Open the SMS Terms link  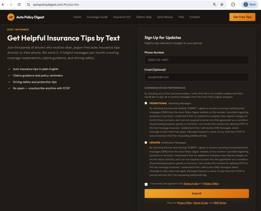220,203
